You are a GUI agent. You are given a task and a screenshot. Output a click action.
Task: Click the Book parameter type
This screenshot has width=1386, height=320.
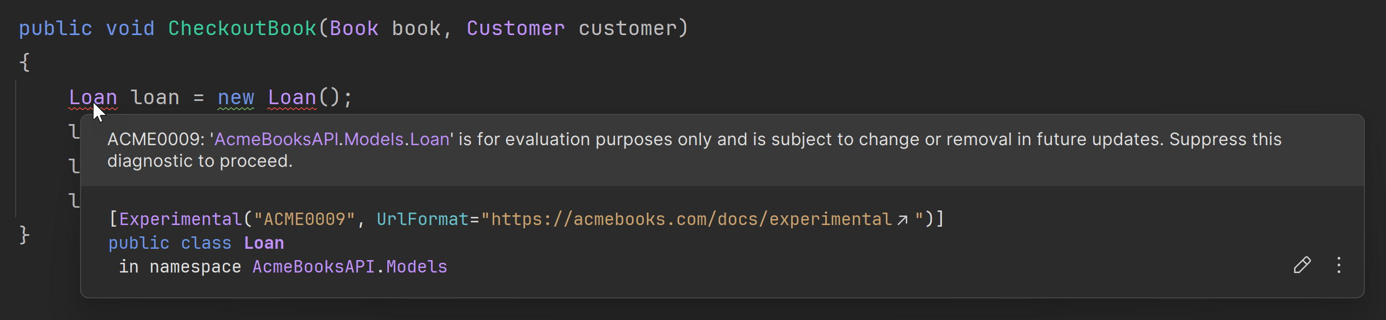[354, 28]
